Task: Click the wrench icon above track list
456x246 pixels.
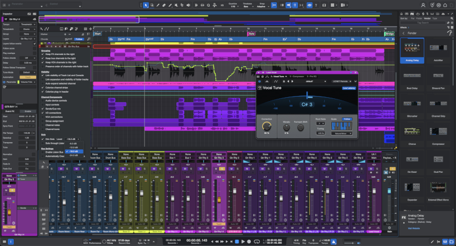Action: point(42,29)
